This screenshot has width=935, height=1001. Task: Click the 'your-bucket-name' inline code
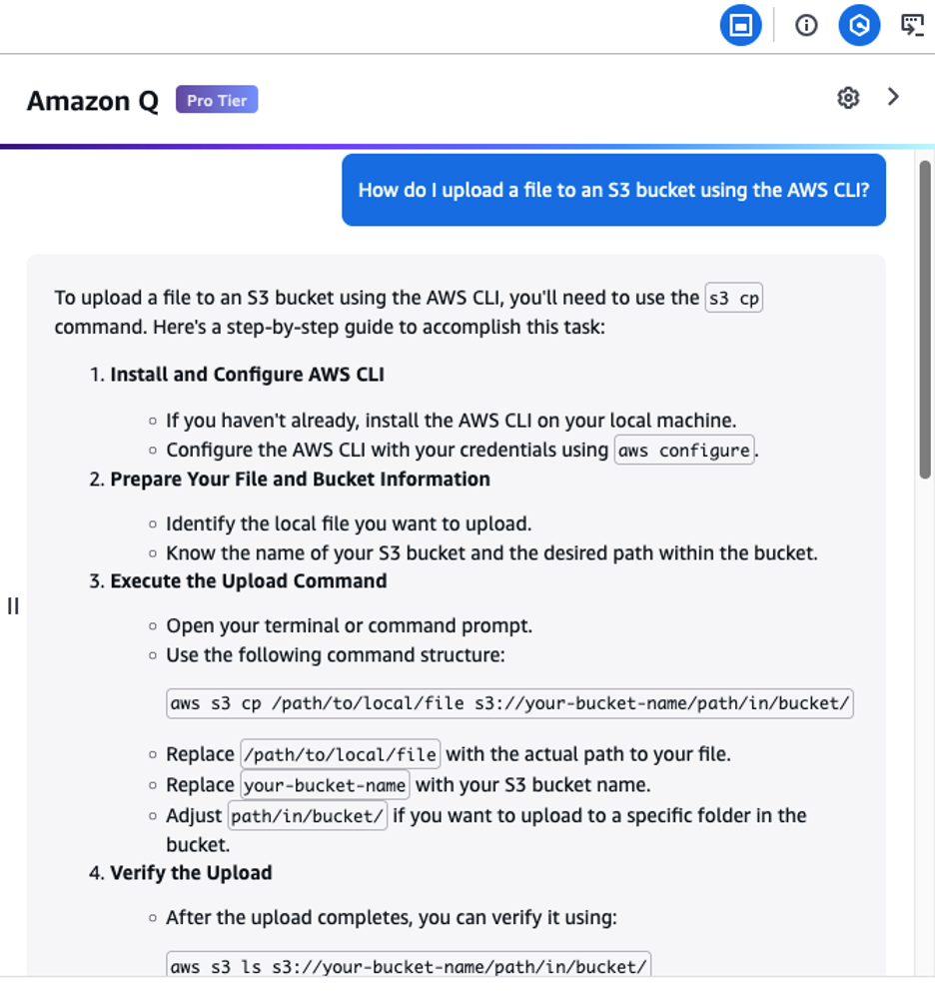pyautogui.click(x=325, y=784)
